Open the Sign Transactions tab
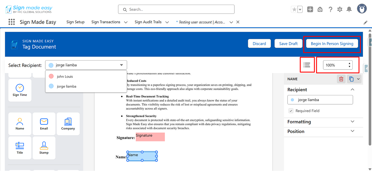This screenshot has height=173, width=372. point(106,22)
